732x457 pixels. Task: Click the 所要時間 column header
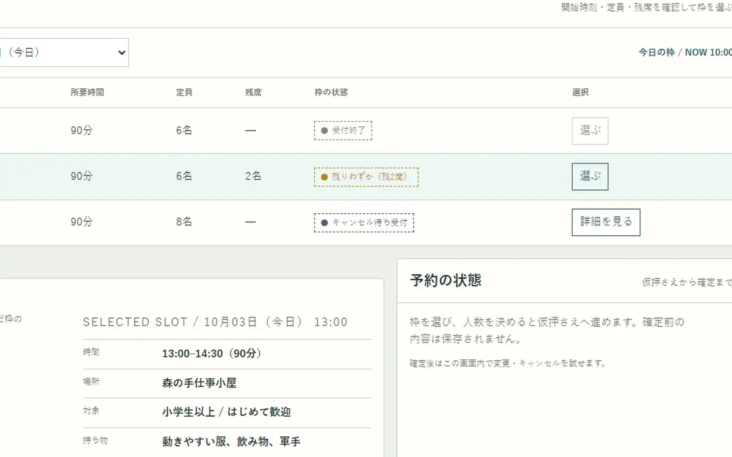coord(87,93)
